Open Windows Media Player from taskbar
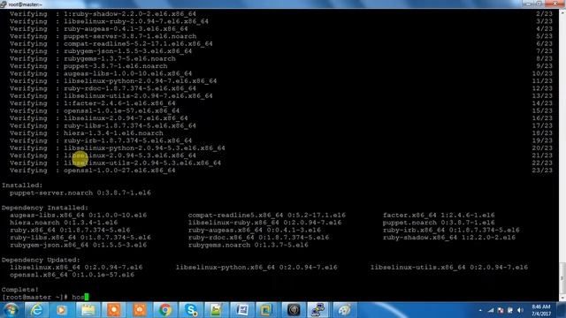This screenshot has height=318, width=566. (61, 310)
